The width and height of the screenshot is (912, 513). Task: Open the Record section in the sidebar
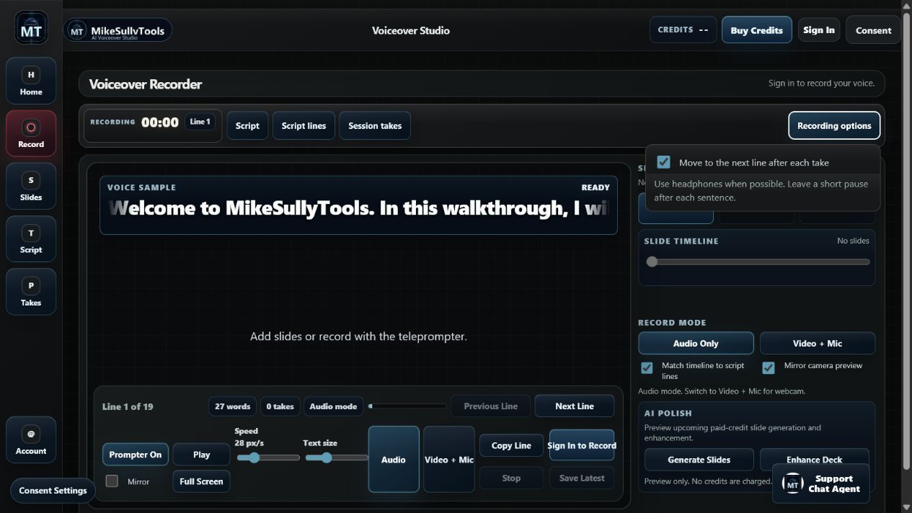[x=31, y=133]
